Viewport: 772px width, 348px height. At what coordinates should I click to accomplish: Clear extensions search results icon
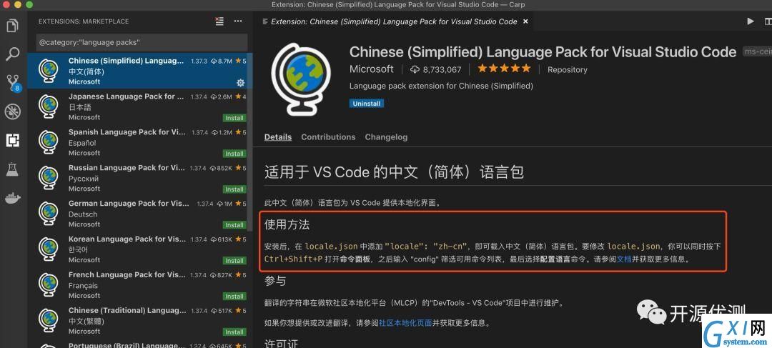click(x=219, y=21)
